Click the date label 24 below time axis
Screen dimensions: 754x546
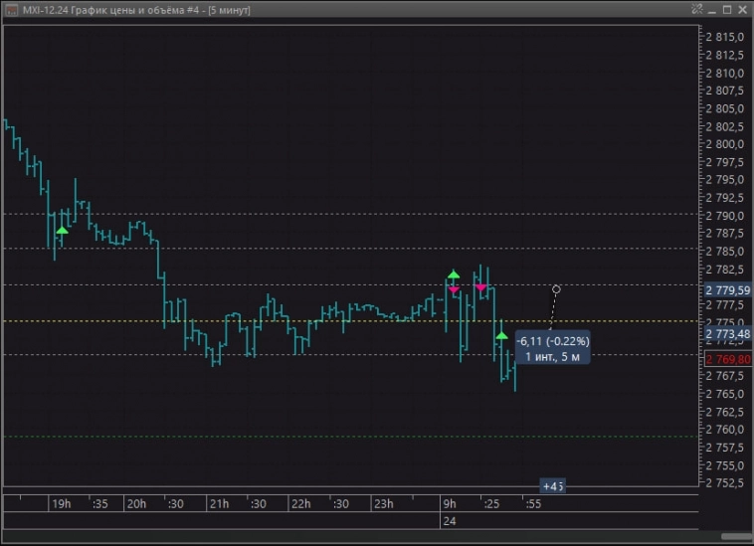tap(450, 520)
